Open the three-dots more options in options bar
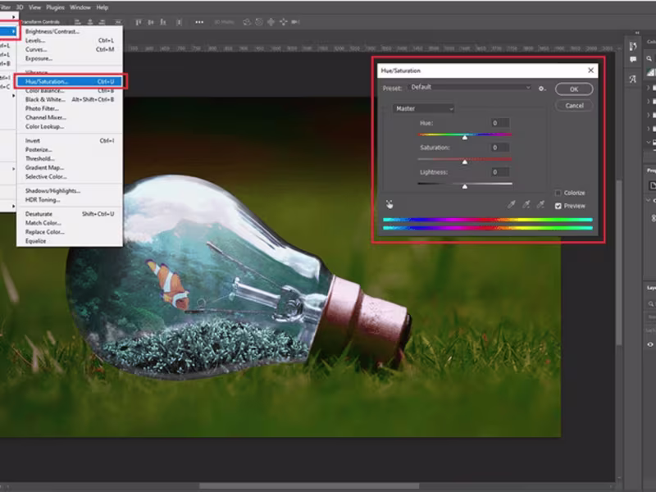The height and width of the screenshot is (492, 656). (199, 22)
